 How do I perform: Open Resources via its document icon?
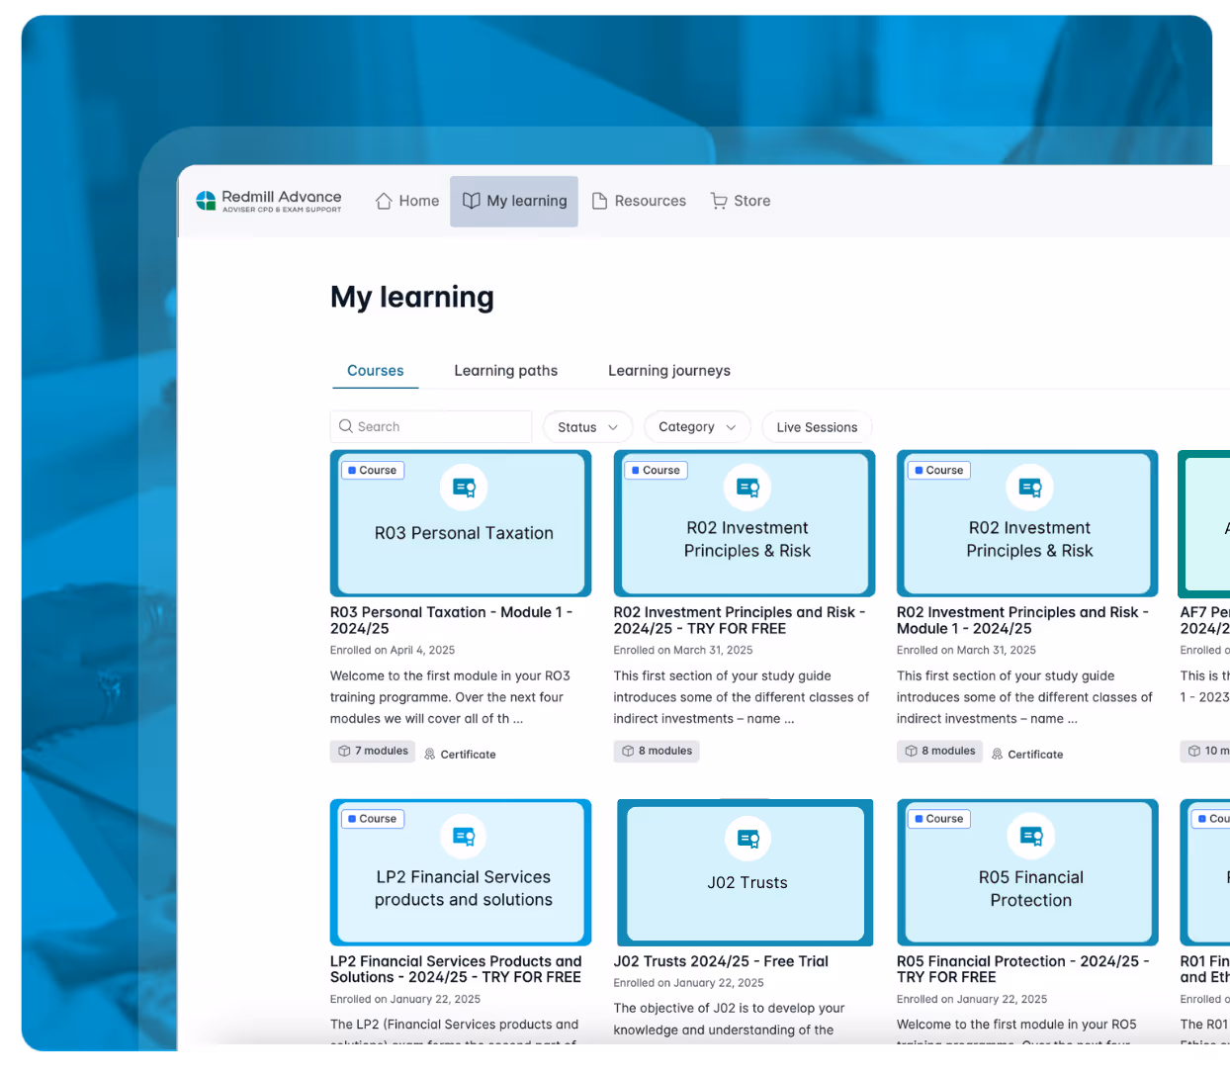tap(598, 200)
